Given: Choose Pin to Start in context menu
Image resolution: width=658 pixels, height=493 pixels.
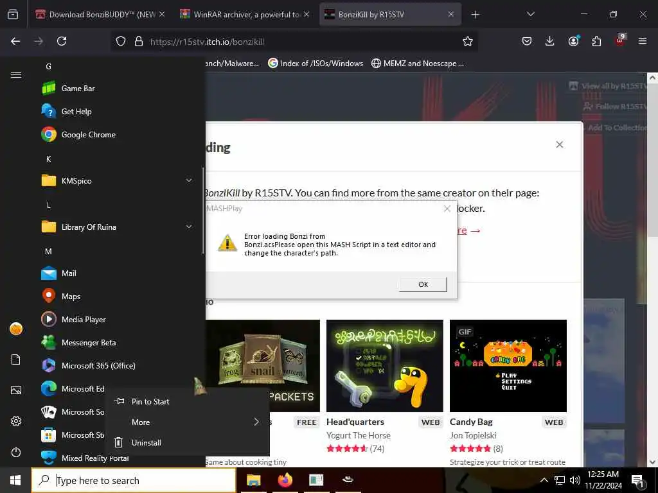Looking at the screenshot, I should [x=188, y=401].
